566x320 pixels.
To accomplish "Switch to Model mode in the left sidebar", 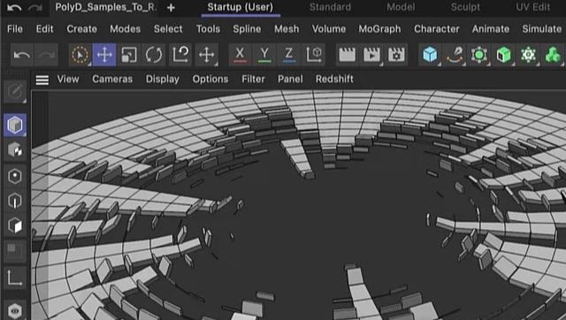I will (x=15, y=125).
